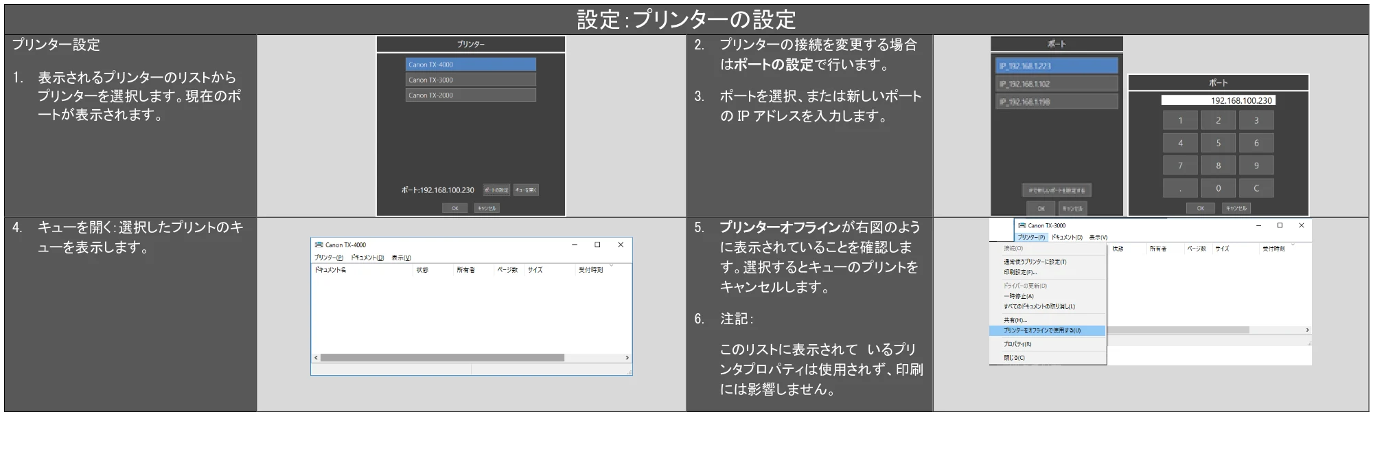Click right scroll arrow in TX-4000 queue window
1373x465 pixels.
(627, 358)
